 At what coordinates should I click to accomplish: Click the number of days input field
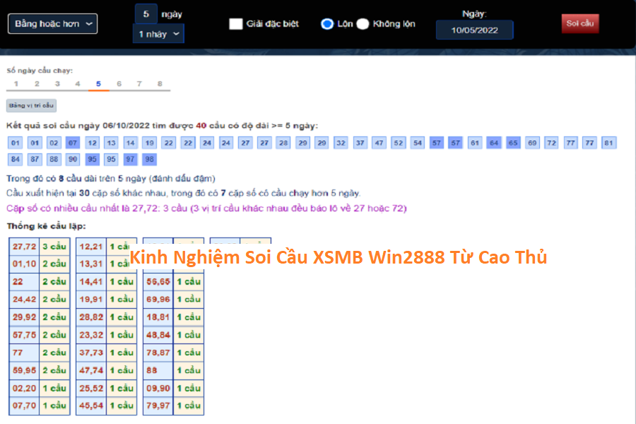coord(146,13)
